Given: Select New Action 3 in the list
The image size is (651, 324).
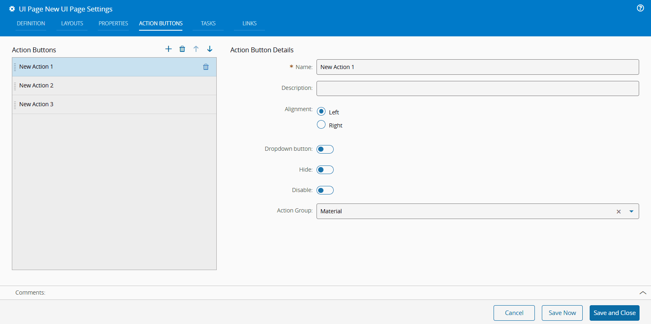Looking at the screenshot, I should 36,104.
